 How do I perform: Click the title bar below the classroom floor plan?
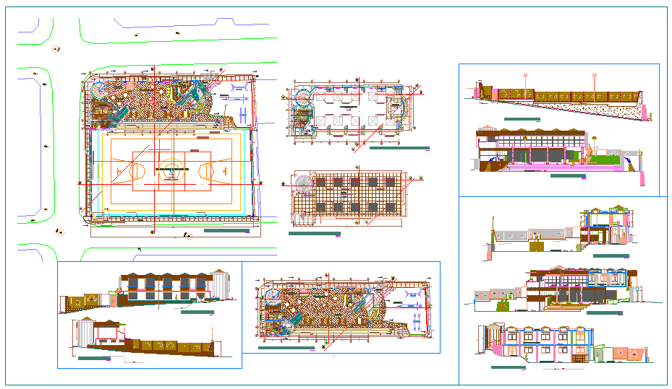pos(398,148)
